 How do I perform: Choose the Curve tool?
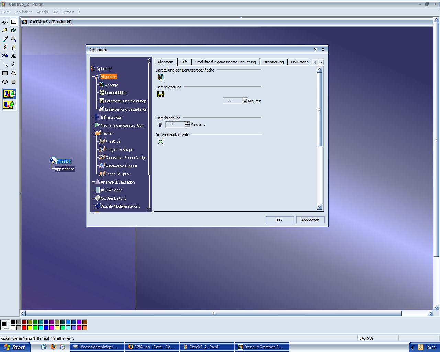[14, 64]
